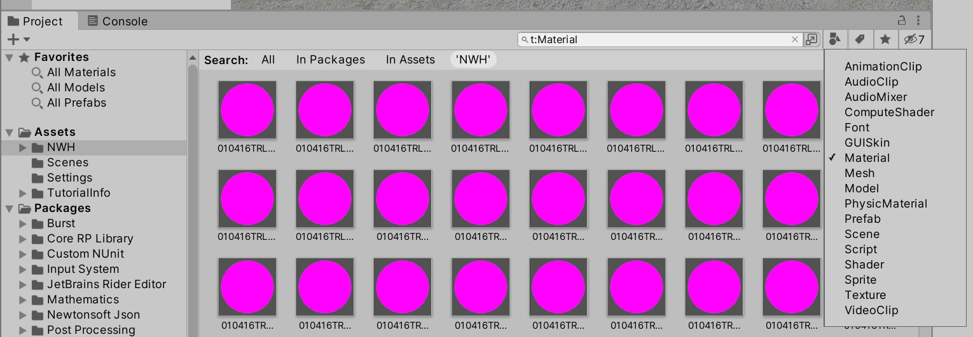Select the Input System folder
Viewport: 973px width, 337px height.
(83, 269)
